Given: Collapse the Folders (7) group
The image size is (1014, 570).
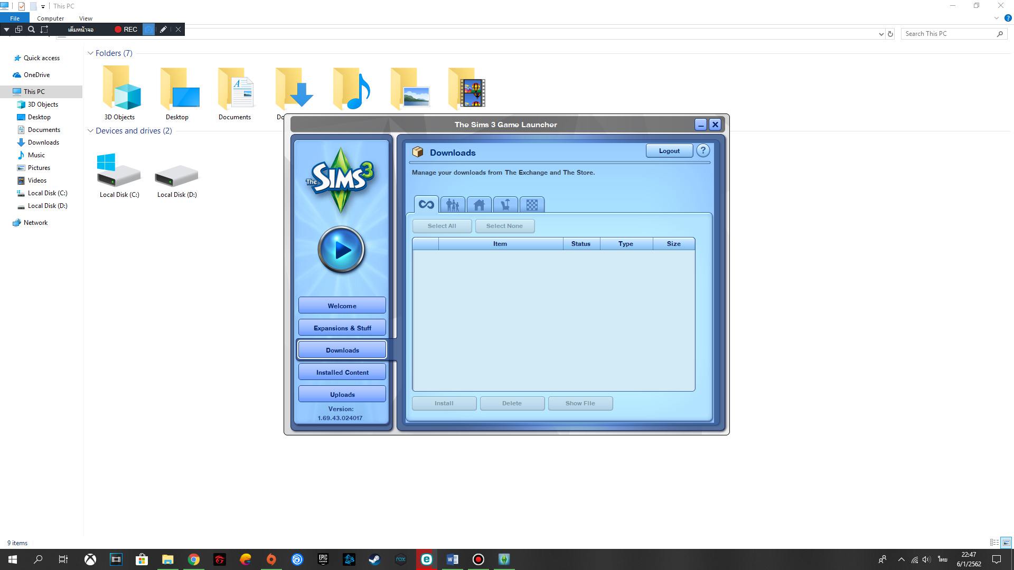Looking at the screenshot, I should point(90,53).
